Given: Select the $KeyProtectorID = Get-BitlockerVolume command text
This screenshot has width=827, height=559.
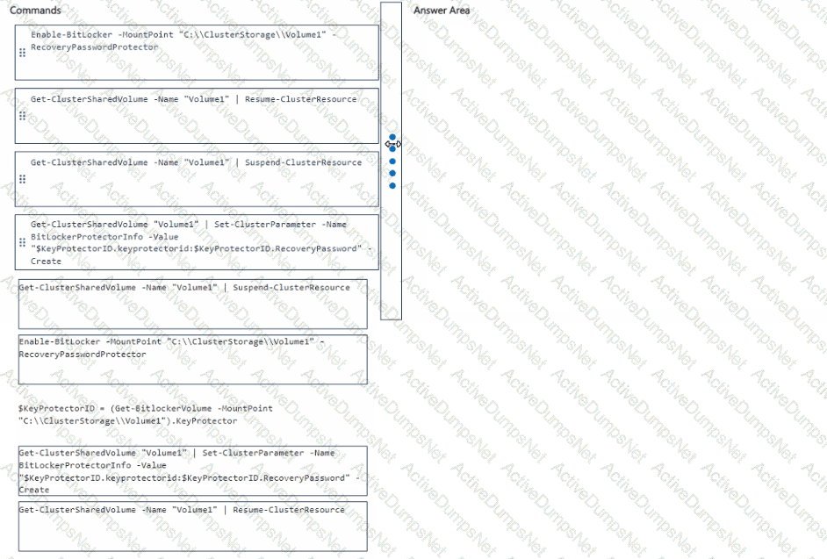Looking at the screenshot, I should click(x=146, y=414).
